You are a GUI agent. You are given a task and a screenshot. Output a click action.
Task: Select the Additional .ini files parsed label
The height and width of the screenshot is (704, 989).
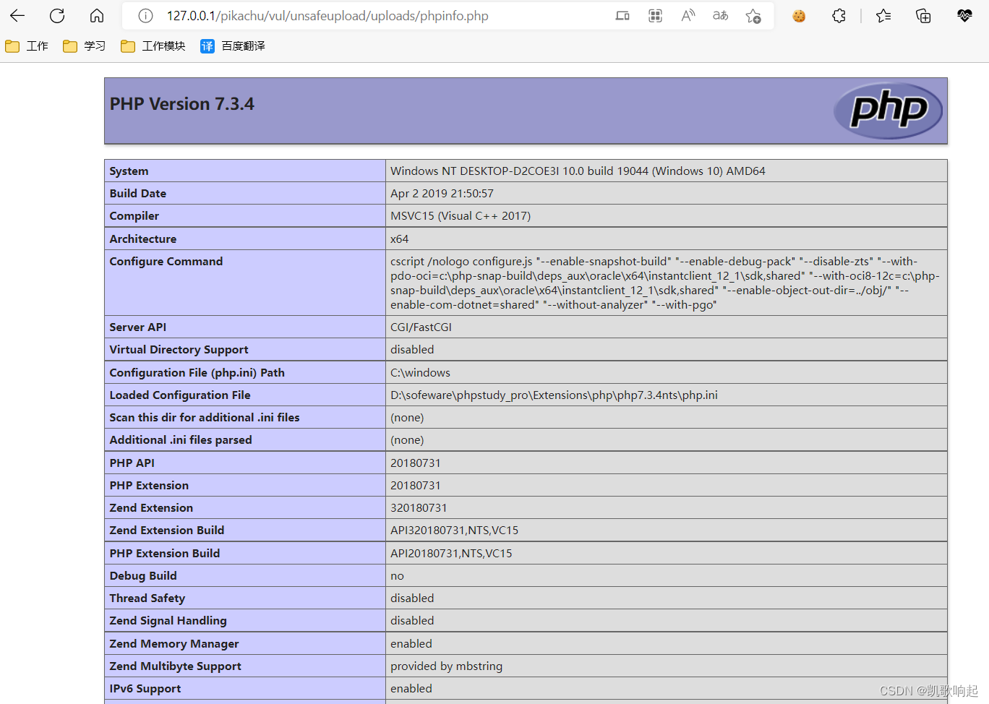(181, 440)
